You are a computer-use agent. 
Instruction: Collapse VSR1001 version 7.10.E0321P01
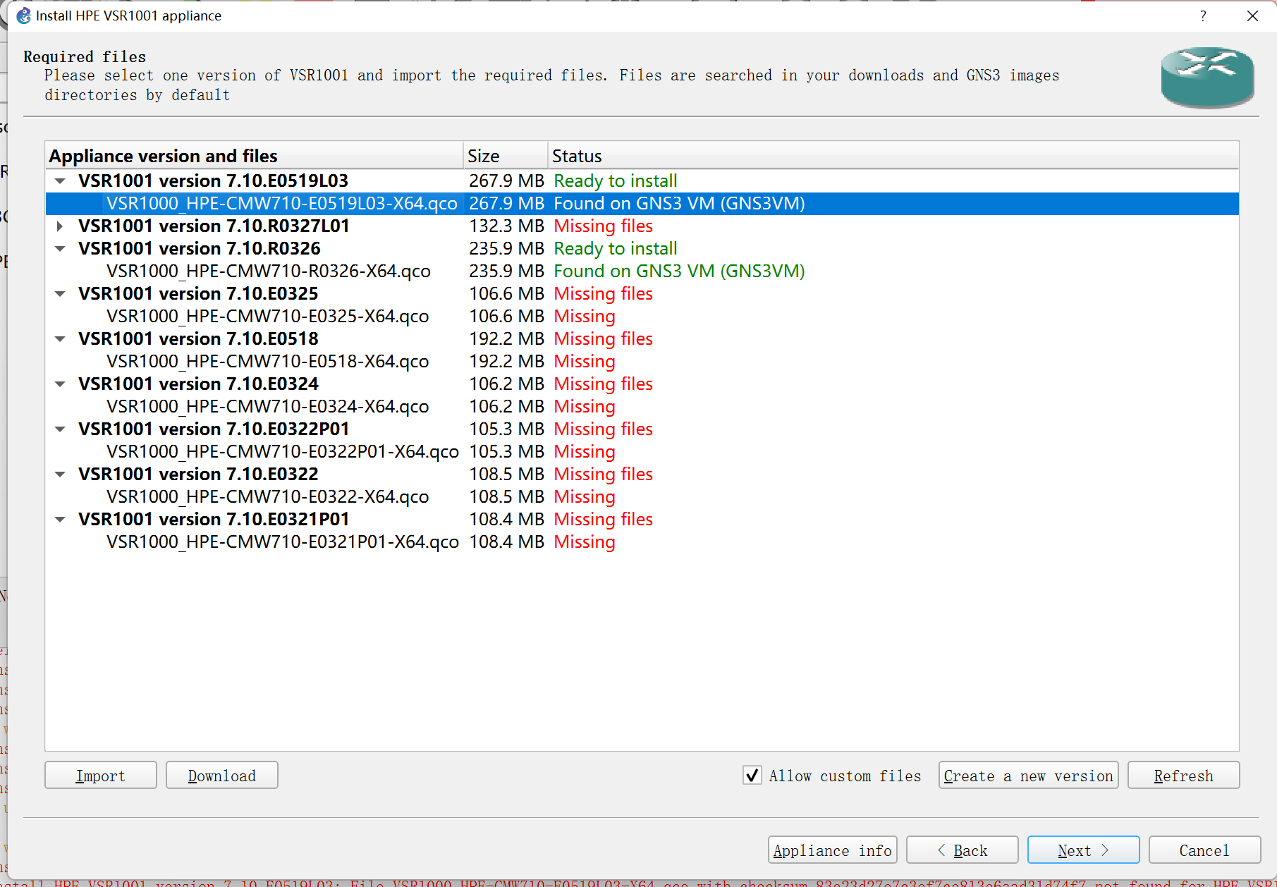point(61,520)
